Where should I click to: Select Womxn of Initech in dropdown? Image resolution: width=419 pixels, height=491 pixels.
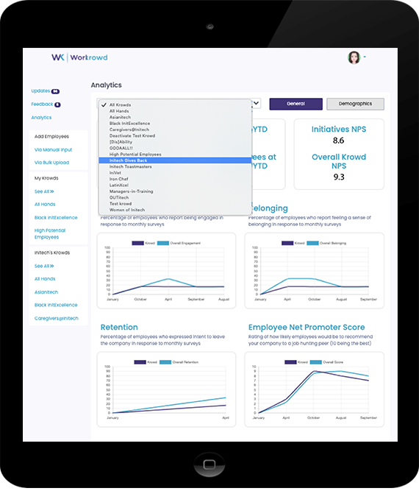[175, 210]
